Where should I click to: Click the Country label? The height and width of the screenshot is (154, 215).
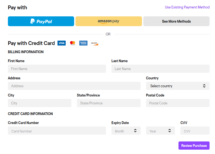(x=152, y=78)
